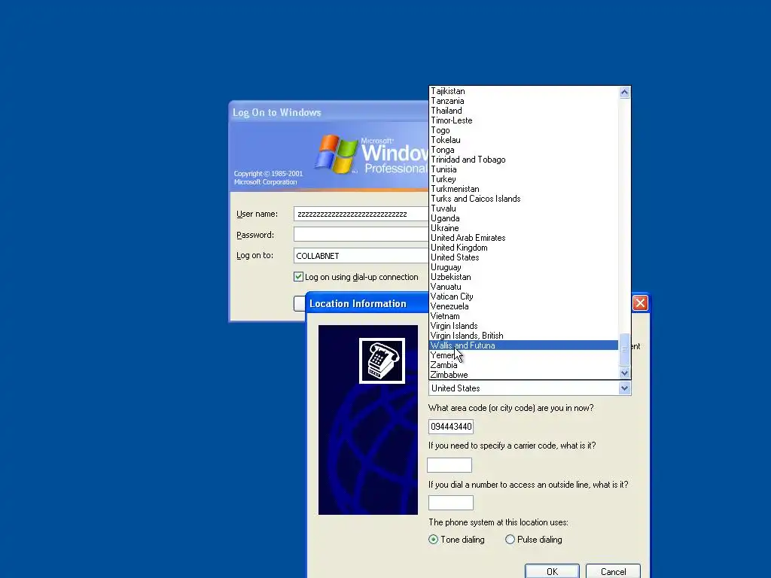
Task: Select United Kingdom entry
Action: (524, 248)
